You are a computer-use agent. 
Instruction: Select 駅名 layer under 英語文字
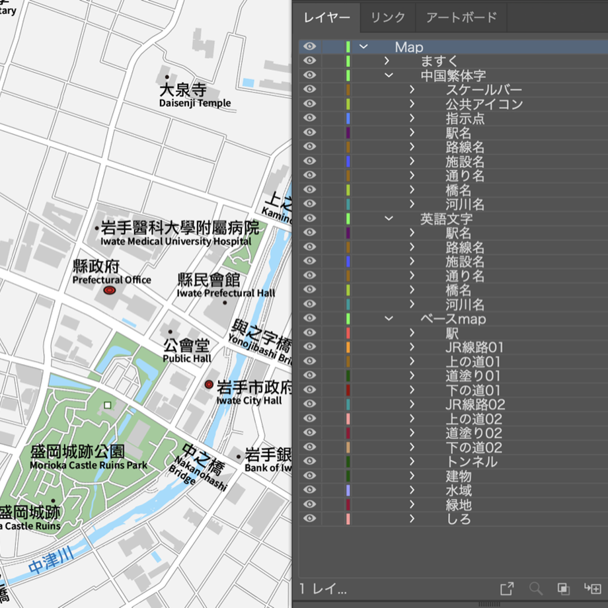(x=459, y=233)
